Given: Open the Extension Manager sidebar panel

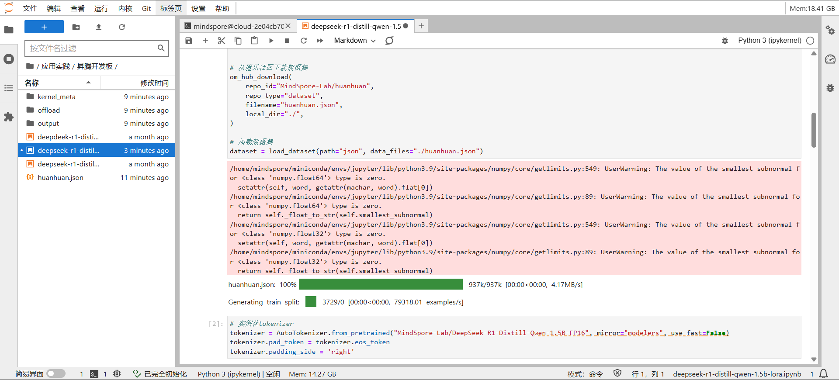Looking at the screenshot, I should click(9, 117).
